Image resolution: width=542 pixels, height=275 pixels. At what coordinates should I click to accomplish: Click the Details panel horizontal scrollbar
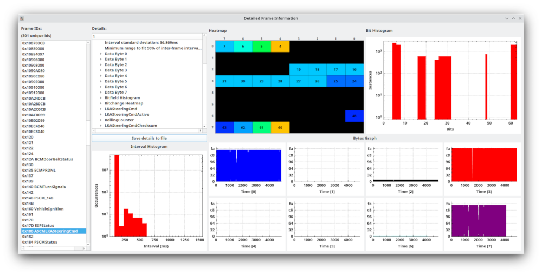click(x=147, y=131)
